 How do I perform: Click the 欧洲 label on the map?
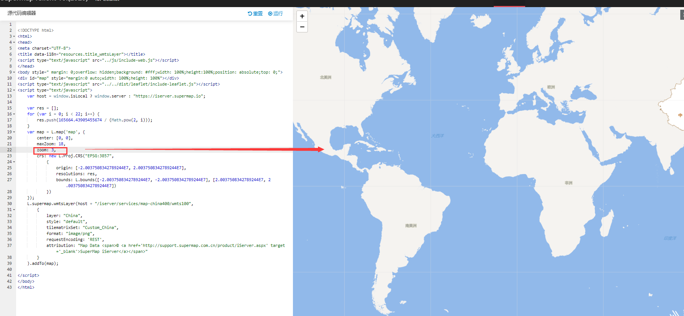point(551,87)
